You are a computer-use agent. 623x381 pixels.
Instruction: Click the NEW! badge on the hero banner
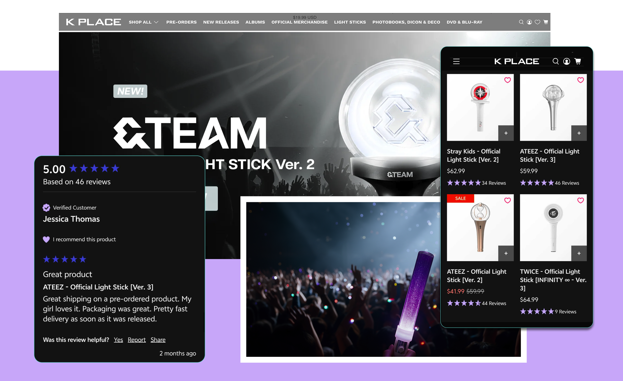point(130,91)
